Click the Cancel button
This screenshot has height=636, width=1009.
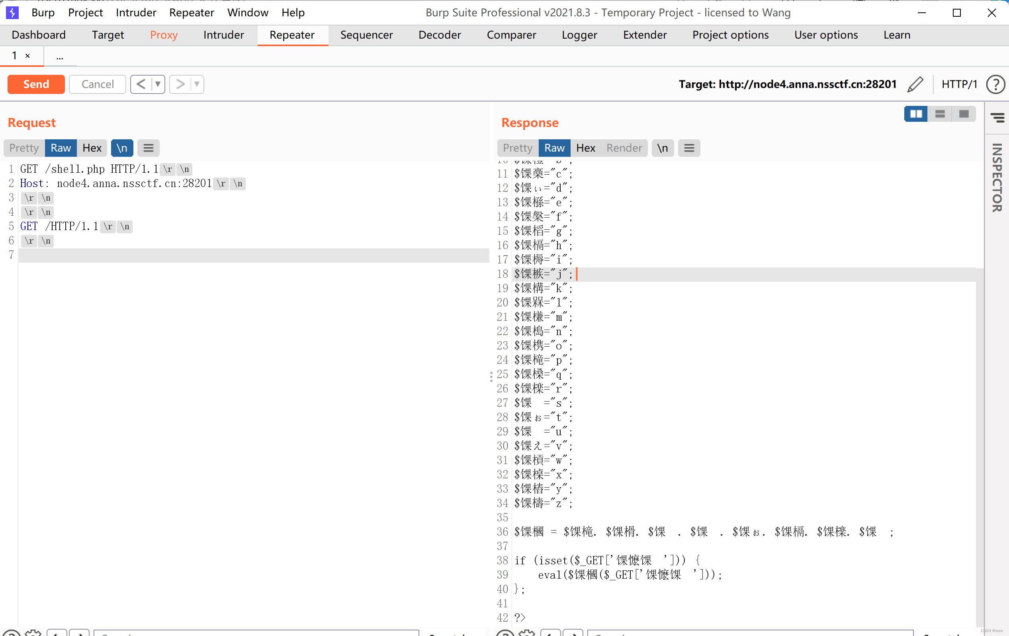click(x=97, y=84)
